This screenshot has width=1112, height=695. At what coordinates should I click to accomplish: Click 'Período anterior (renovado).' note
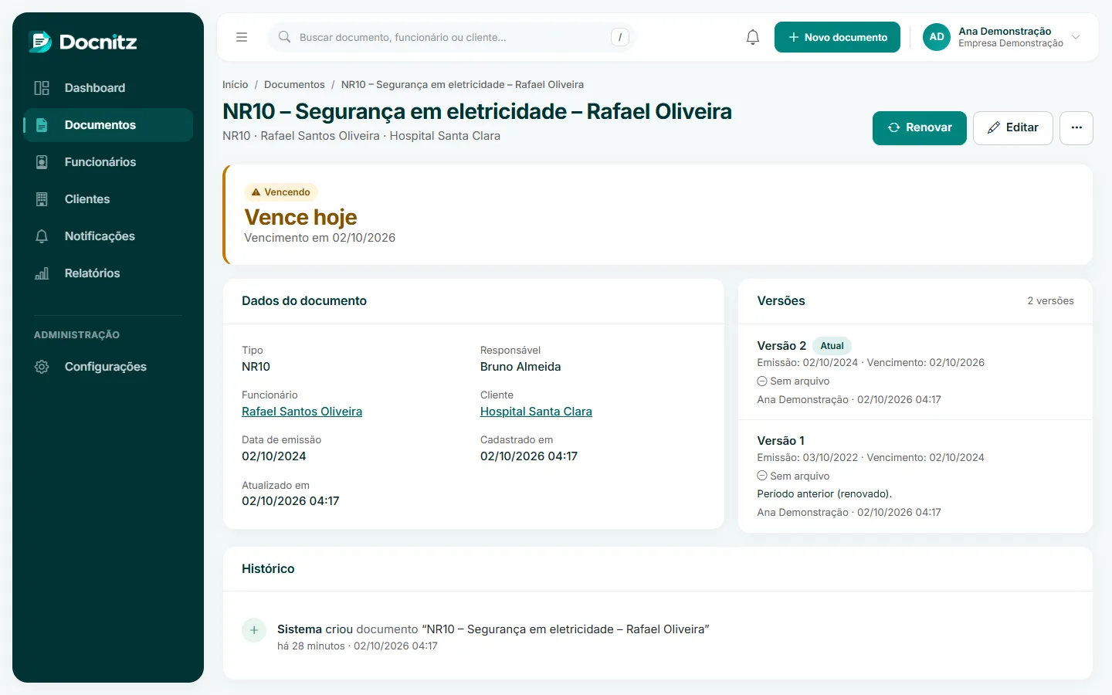tap(824, 494)
